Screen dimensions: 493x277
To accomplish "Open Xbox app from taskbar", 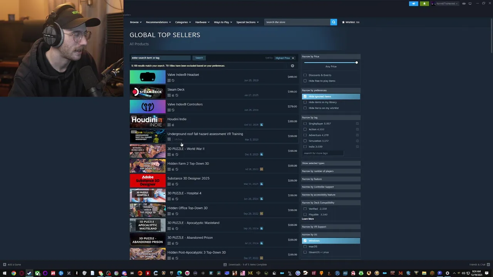I will coord(37,273).
